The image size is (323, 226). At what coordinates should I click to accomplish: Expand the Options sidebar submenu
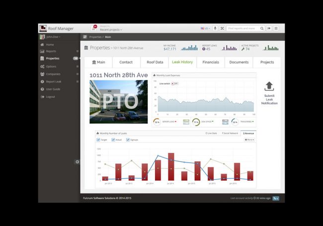(x=78, y=67)
